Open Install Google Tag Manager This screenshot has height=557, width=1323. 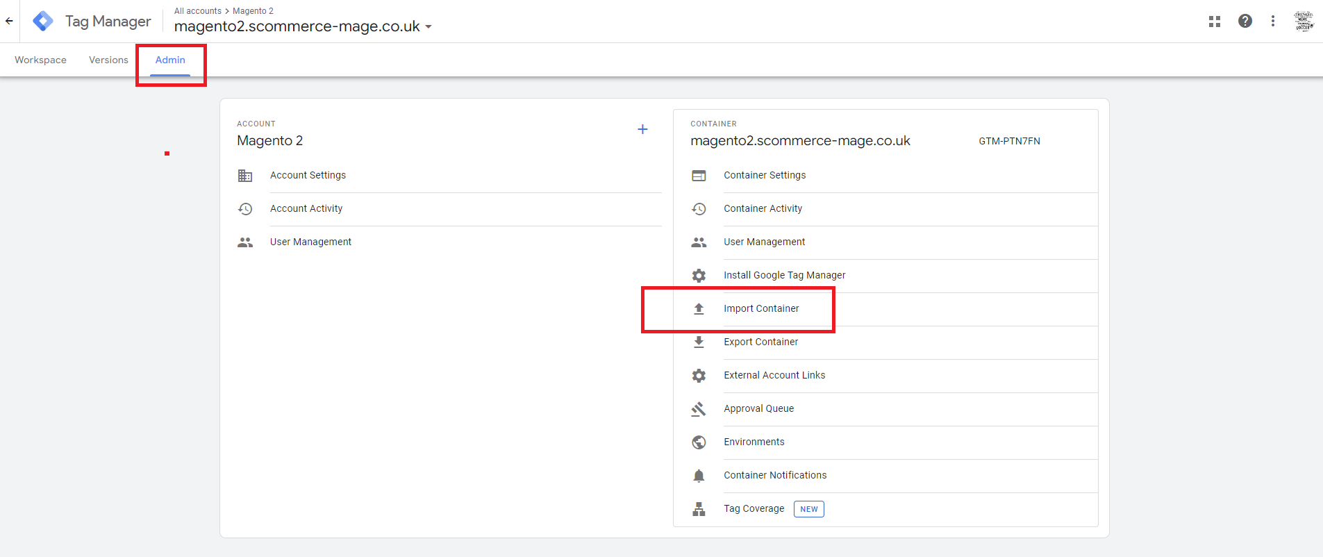784,276
